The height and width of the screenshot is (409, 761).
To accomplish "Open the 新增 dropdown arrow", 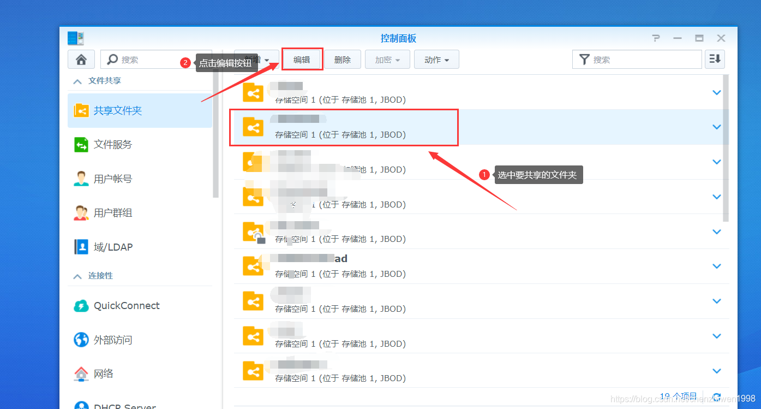I will point(267,60).
